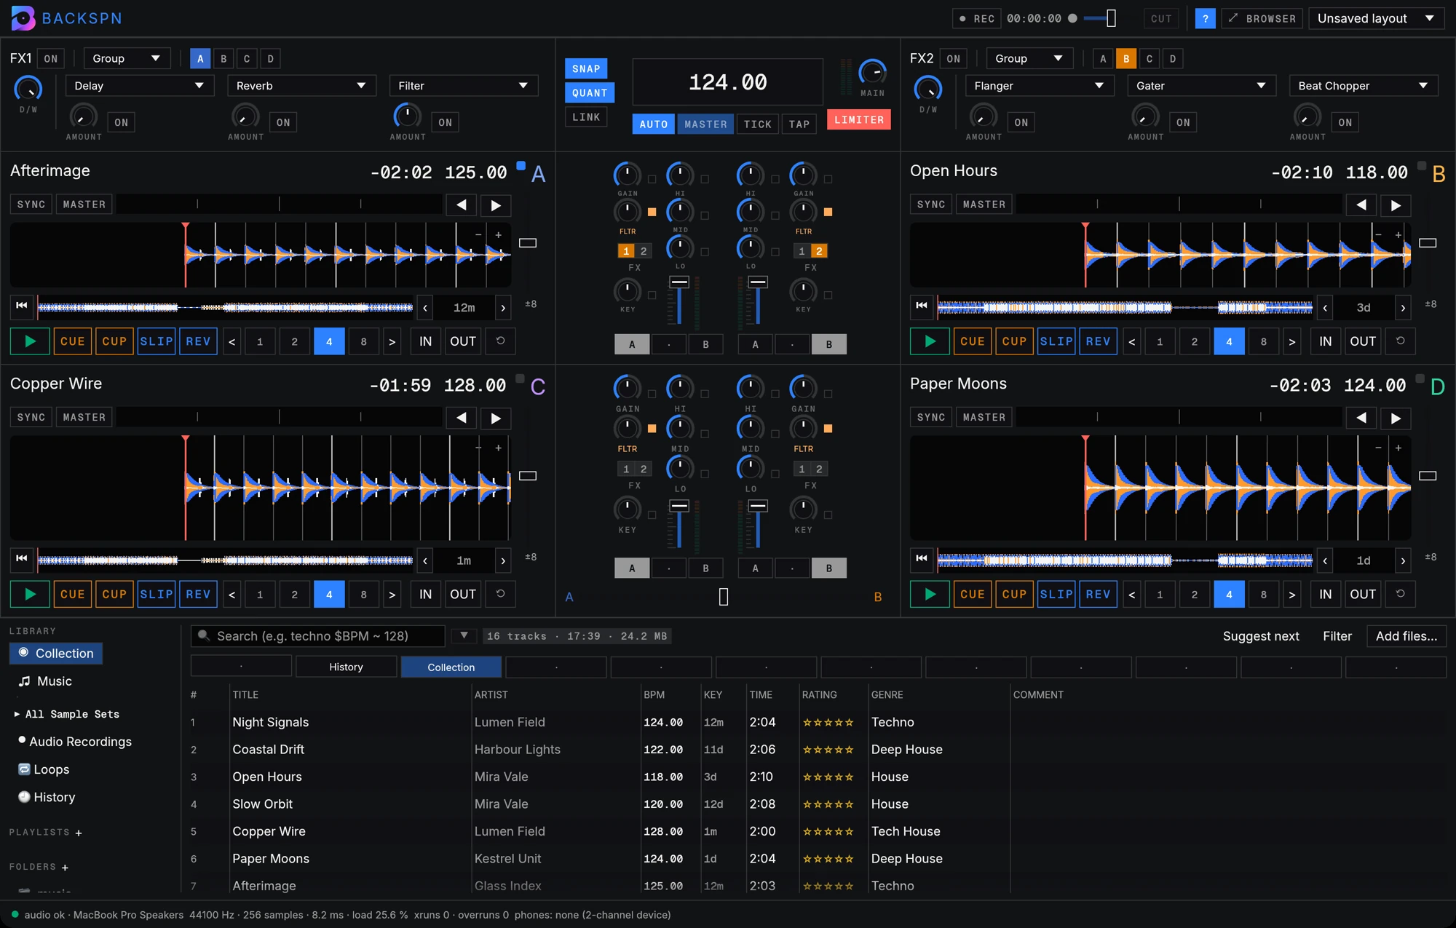Zoom in deck C waveform with plus

pos(499,448)
